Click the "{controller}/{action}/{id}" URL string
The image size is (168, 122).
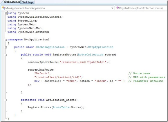pos(58,77)
